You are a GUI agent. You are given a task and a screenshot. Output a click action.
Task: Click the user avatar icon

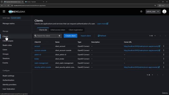point(164,12)
